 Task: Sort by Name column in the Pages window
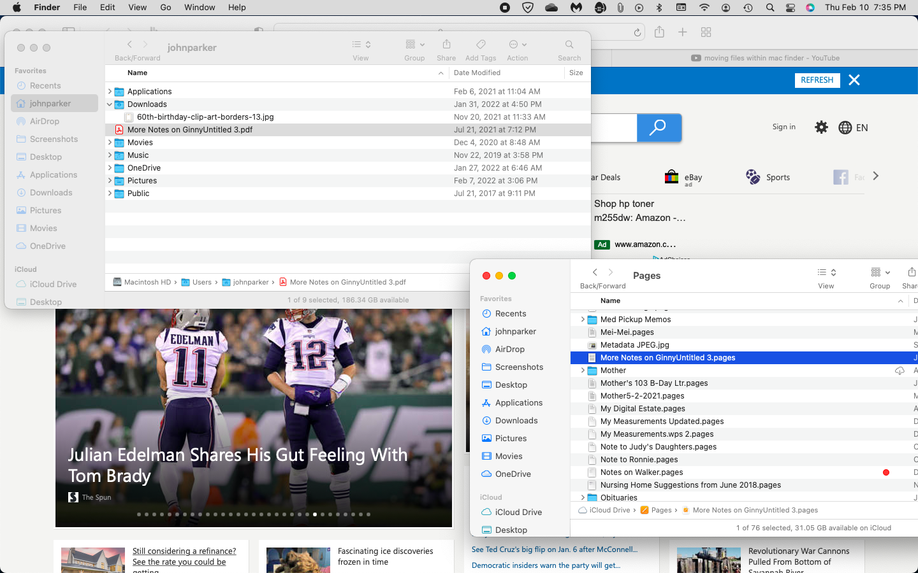click(x=610, y=301)
